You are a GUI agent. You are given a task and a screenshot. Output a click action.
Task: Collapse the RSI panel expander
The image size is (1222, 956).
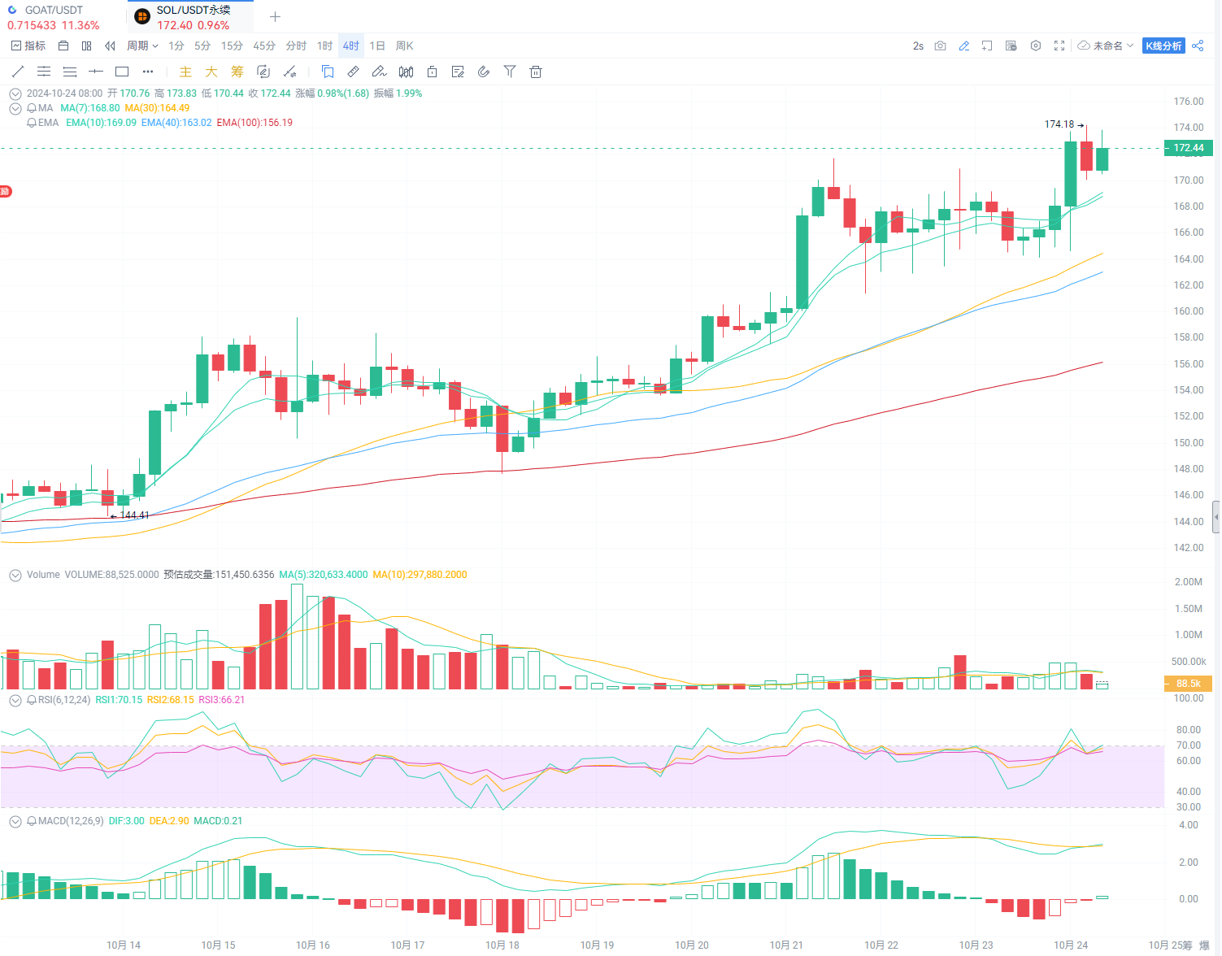[15, 700]
